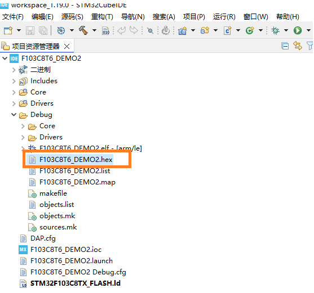Select F103C8T6_DEMO2 Debug.cfg file
314x293 pixels.
pos(78,272)
